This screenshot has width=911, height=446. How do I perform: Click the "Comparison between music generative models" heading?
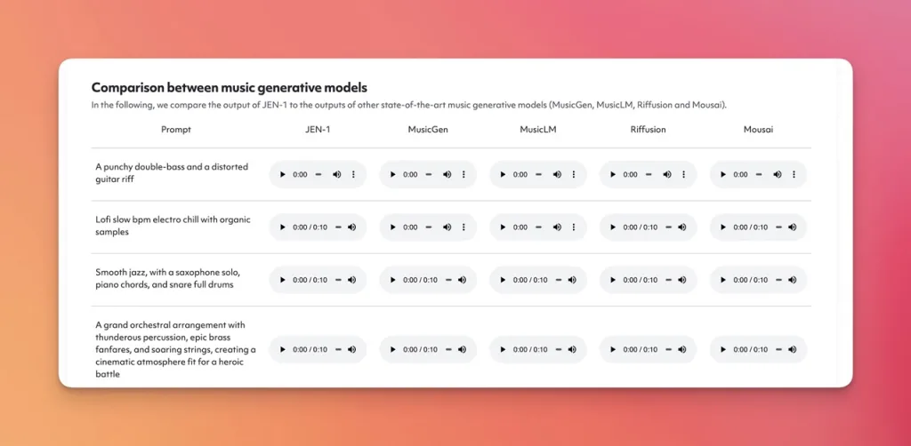(229, 88)
